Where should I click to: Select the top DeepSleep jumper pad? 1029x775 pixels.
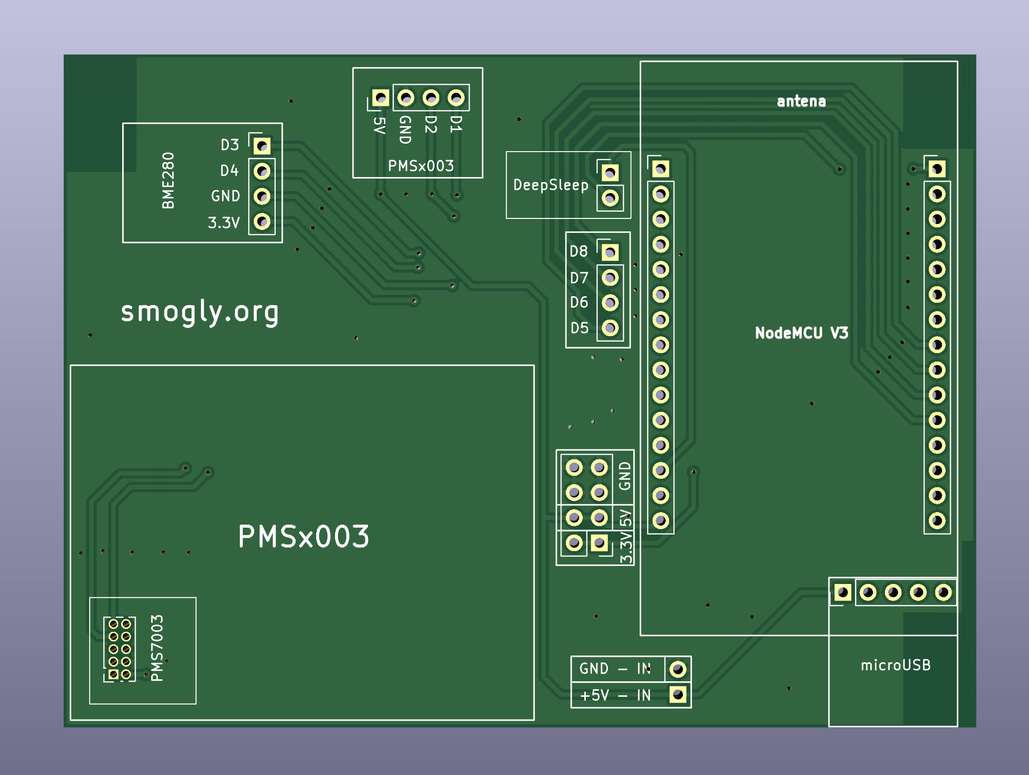pyautogui.click(x=610, y=173)
